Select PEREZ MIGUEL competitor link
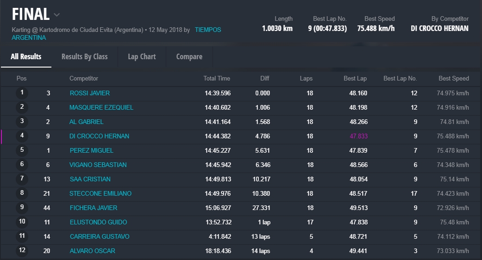This screenshot has width=482, height=260. coord(92,150)
